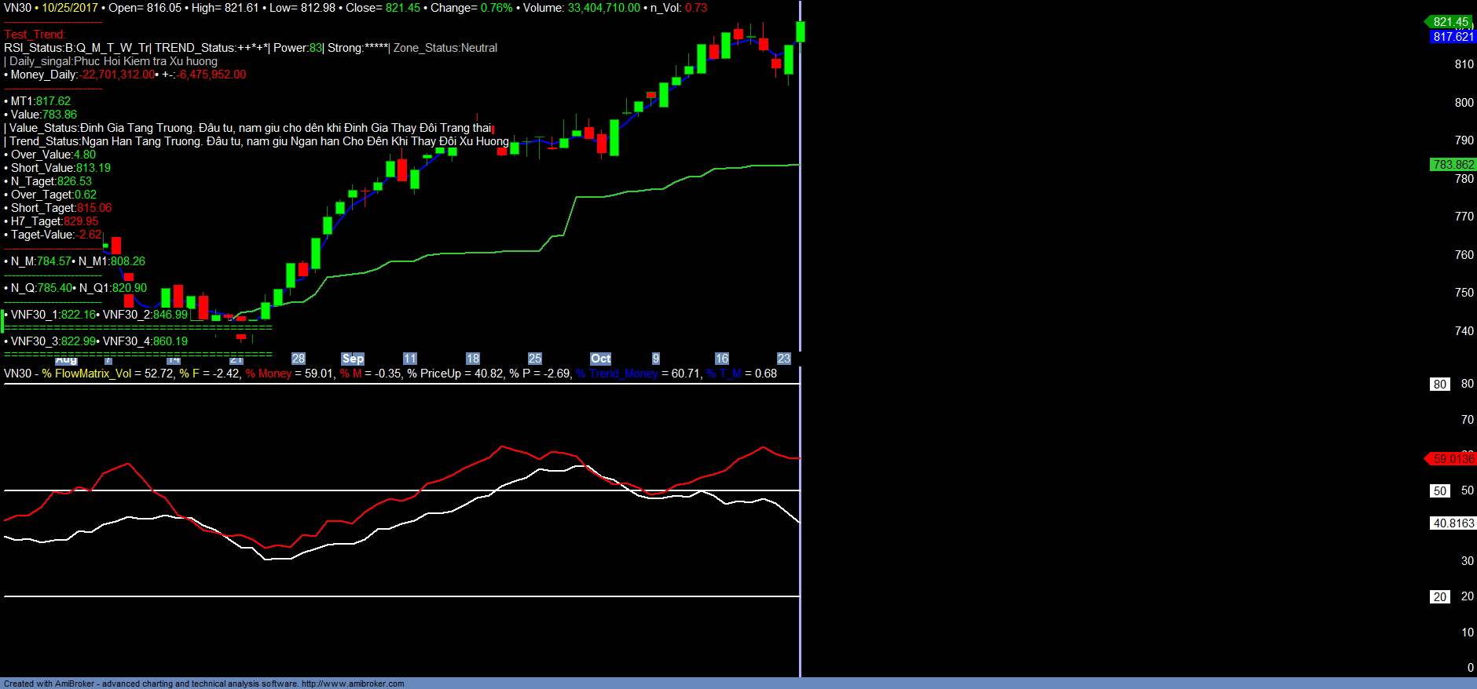Screen dimensions: 1477x689
Task: Click the VN30 symbol name in header
Action: [17, 8]
